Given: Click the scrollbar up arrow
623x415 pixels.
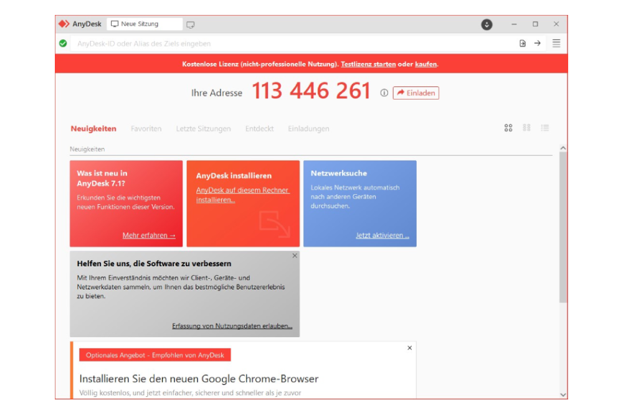Looking at the screenshot, I should pyautogui.click(x=563, y=148).
